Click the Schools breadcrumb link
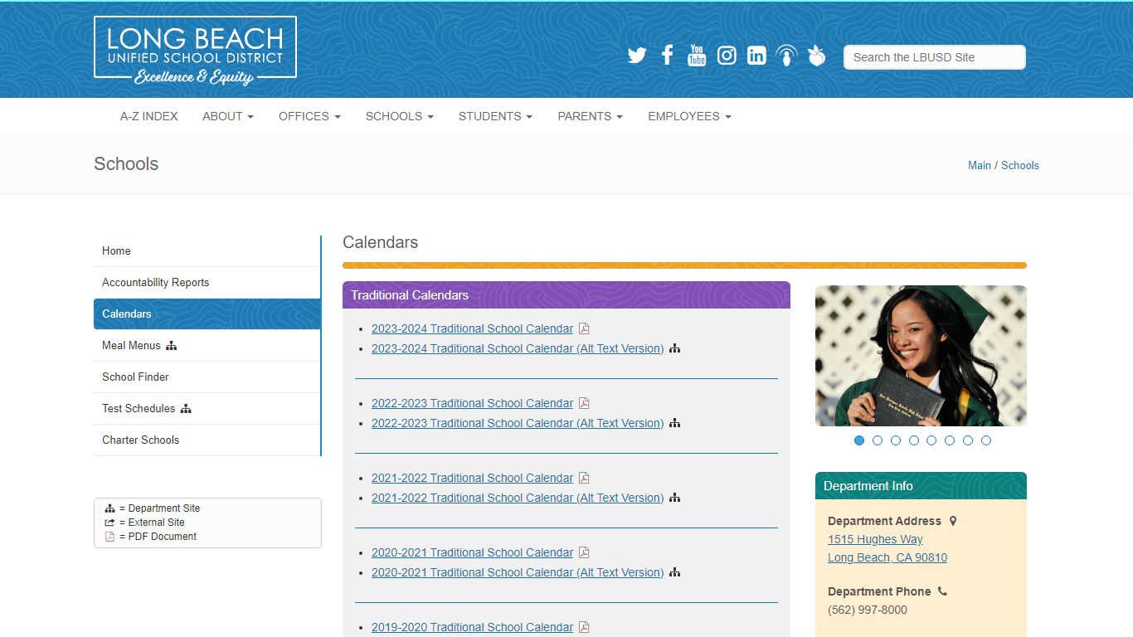 pyautogui.click(x=1020, y=165)
